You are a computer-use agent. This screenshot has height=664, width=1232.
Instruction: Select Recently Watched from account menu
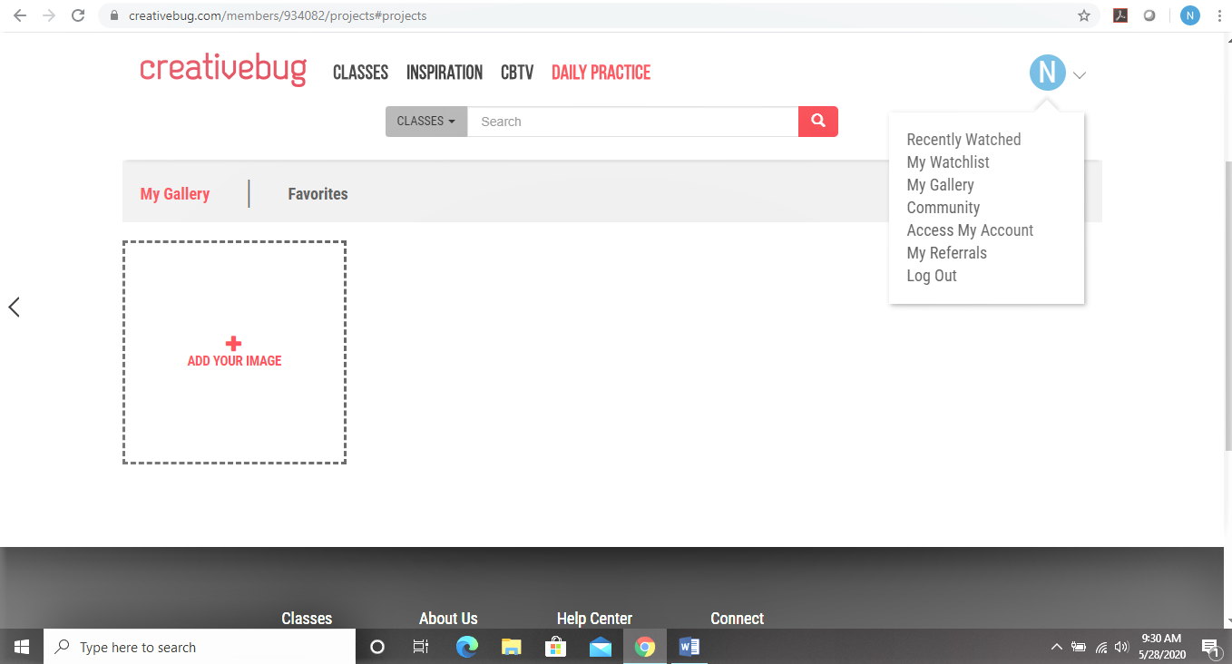click(963, 140)
